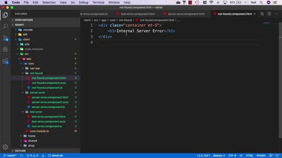The image size is (282, 158).
Task: Expand the Outline section
Action: (x=45, y=151)
